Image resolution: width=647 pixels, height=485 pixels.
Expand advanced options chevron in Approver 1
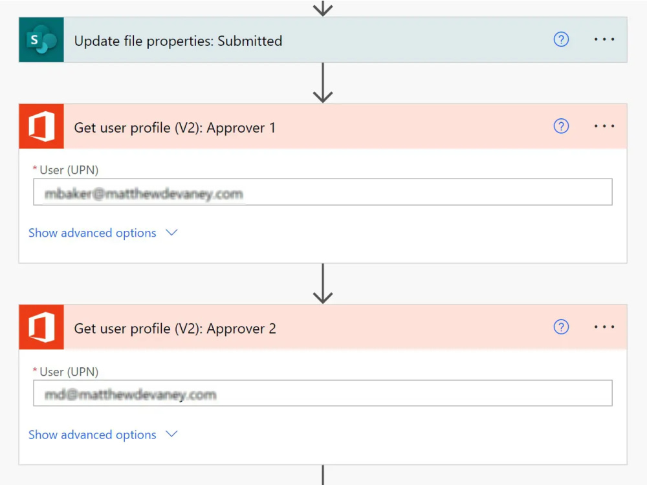(x=171, y=233)
